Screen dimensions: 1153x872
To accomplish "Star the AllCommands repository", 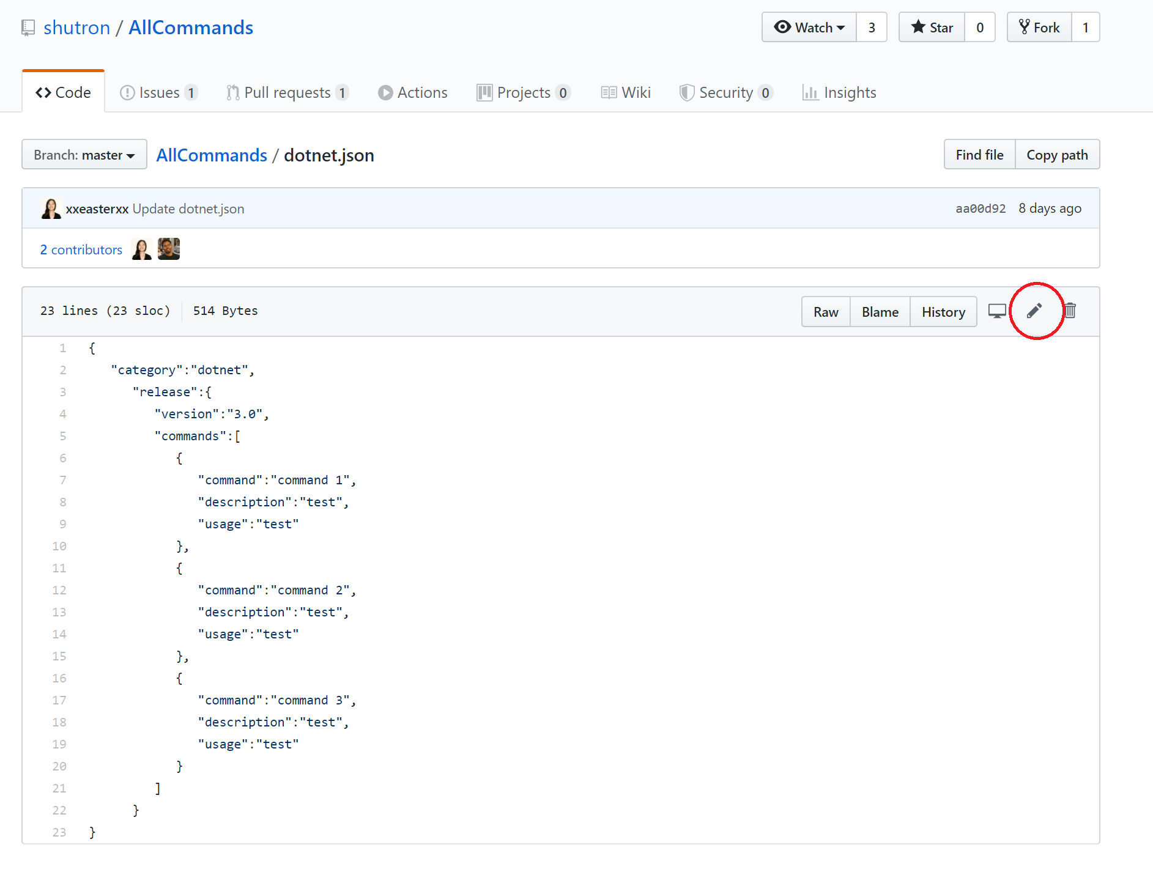I will pos(932,28).
